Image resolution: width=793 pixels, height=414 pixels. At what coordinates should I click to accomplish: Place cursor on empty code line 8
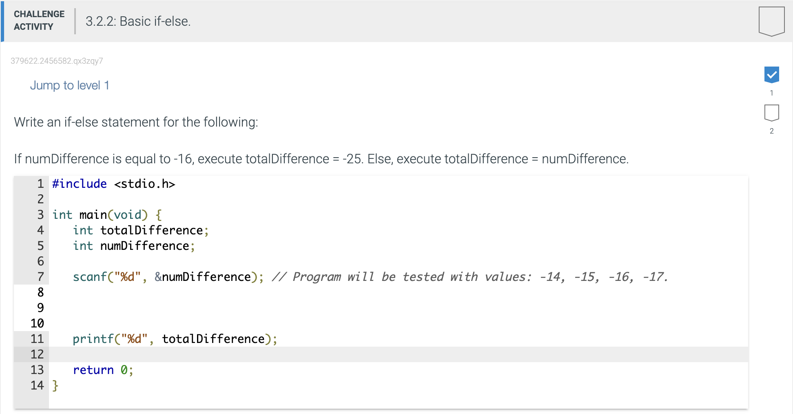[398, 292]
